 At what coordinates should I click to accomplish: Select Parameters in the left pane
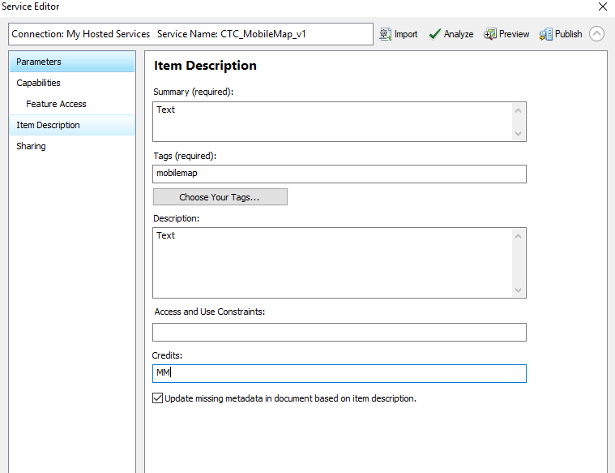pyautogui.click(x=39, y=62)
